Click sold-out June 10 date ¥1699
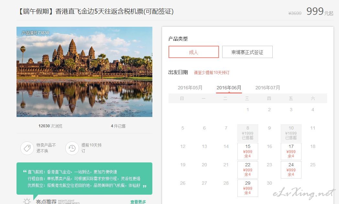The height and width of the screenshot is (204, 339). click(291, 133)
